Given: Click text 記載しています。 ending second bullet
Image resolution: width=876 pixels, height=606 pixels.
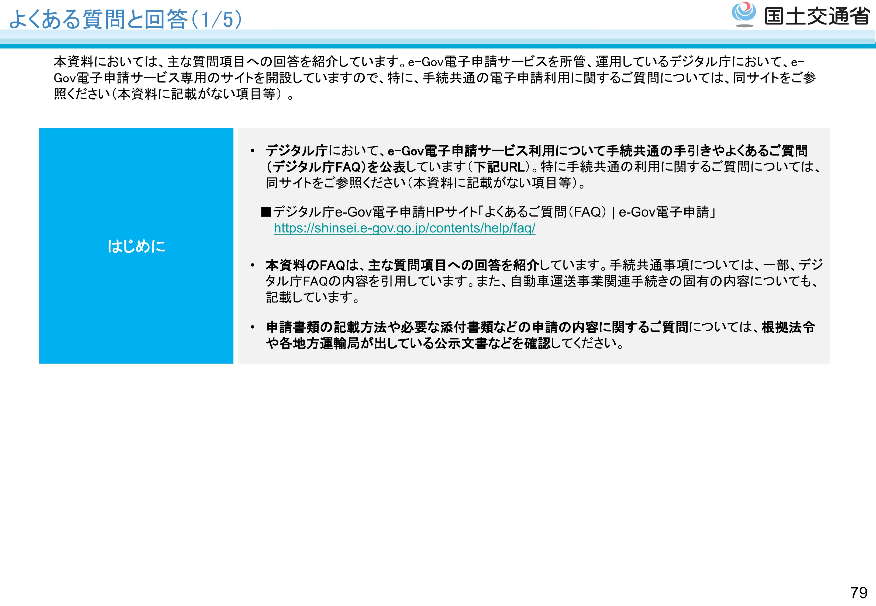Looking at the screenshot, I should pyautogui.click(x=312, y=297).
